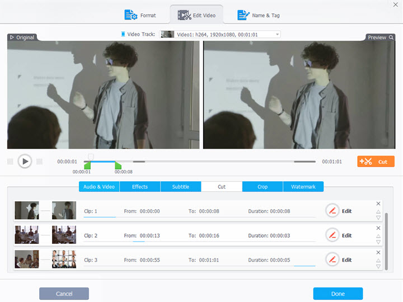
Task: Click the Edit Video scissors film icon
Action: point(184,15)
